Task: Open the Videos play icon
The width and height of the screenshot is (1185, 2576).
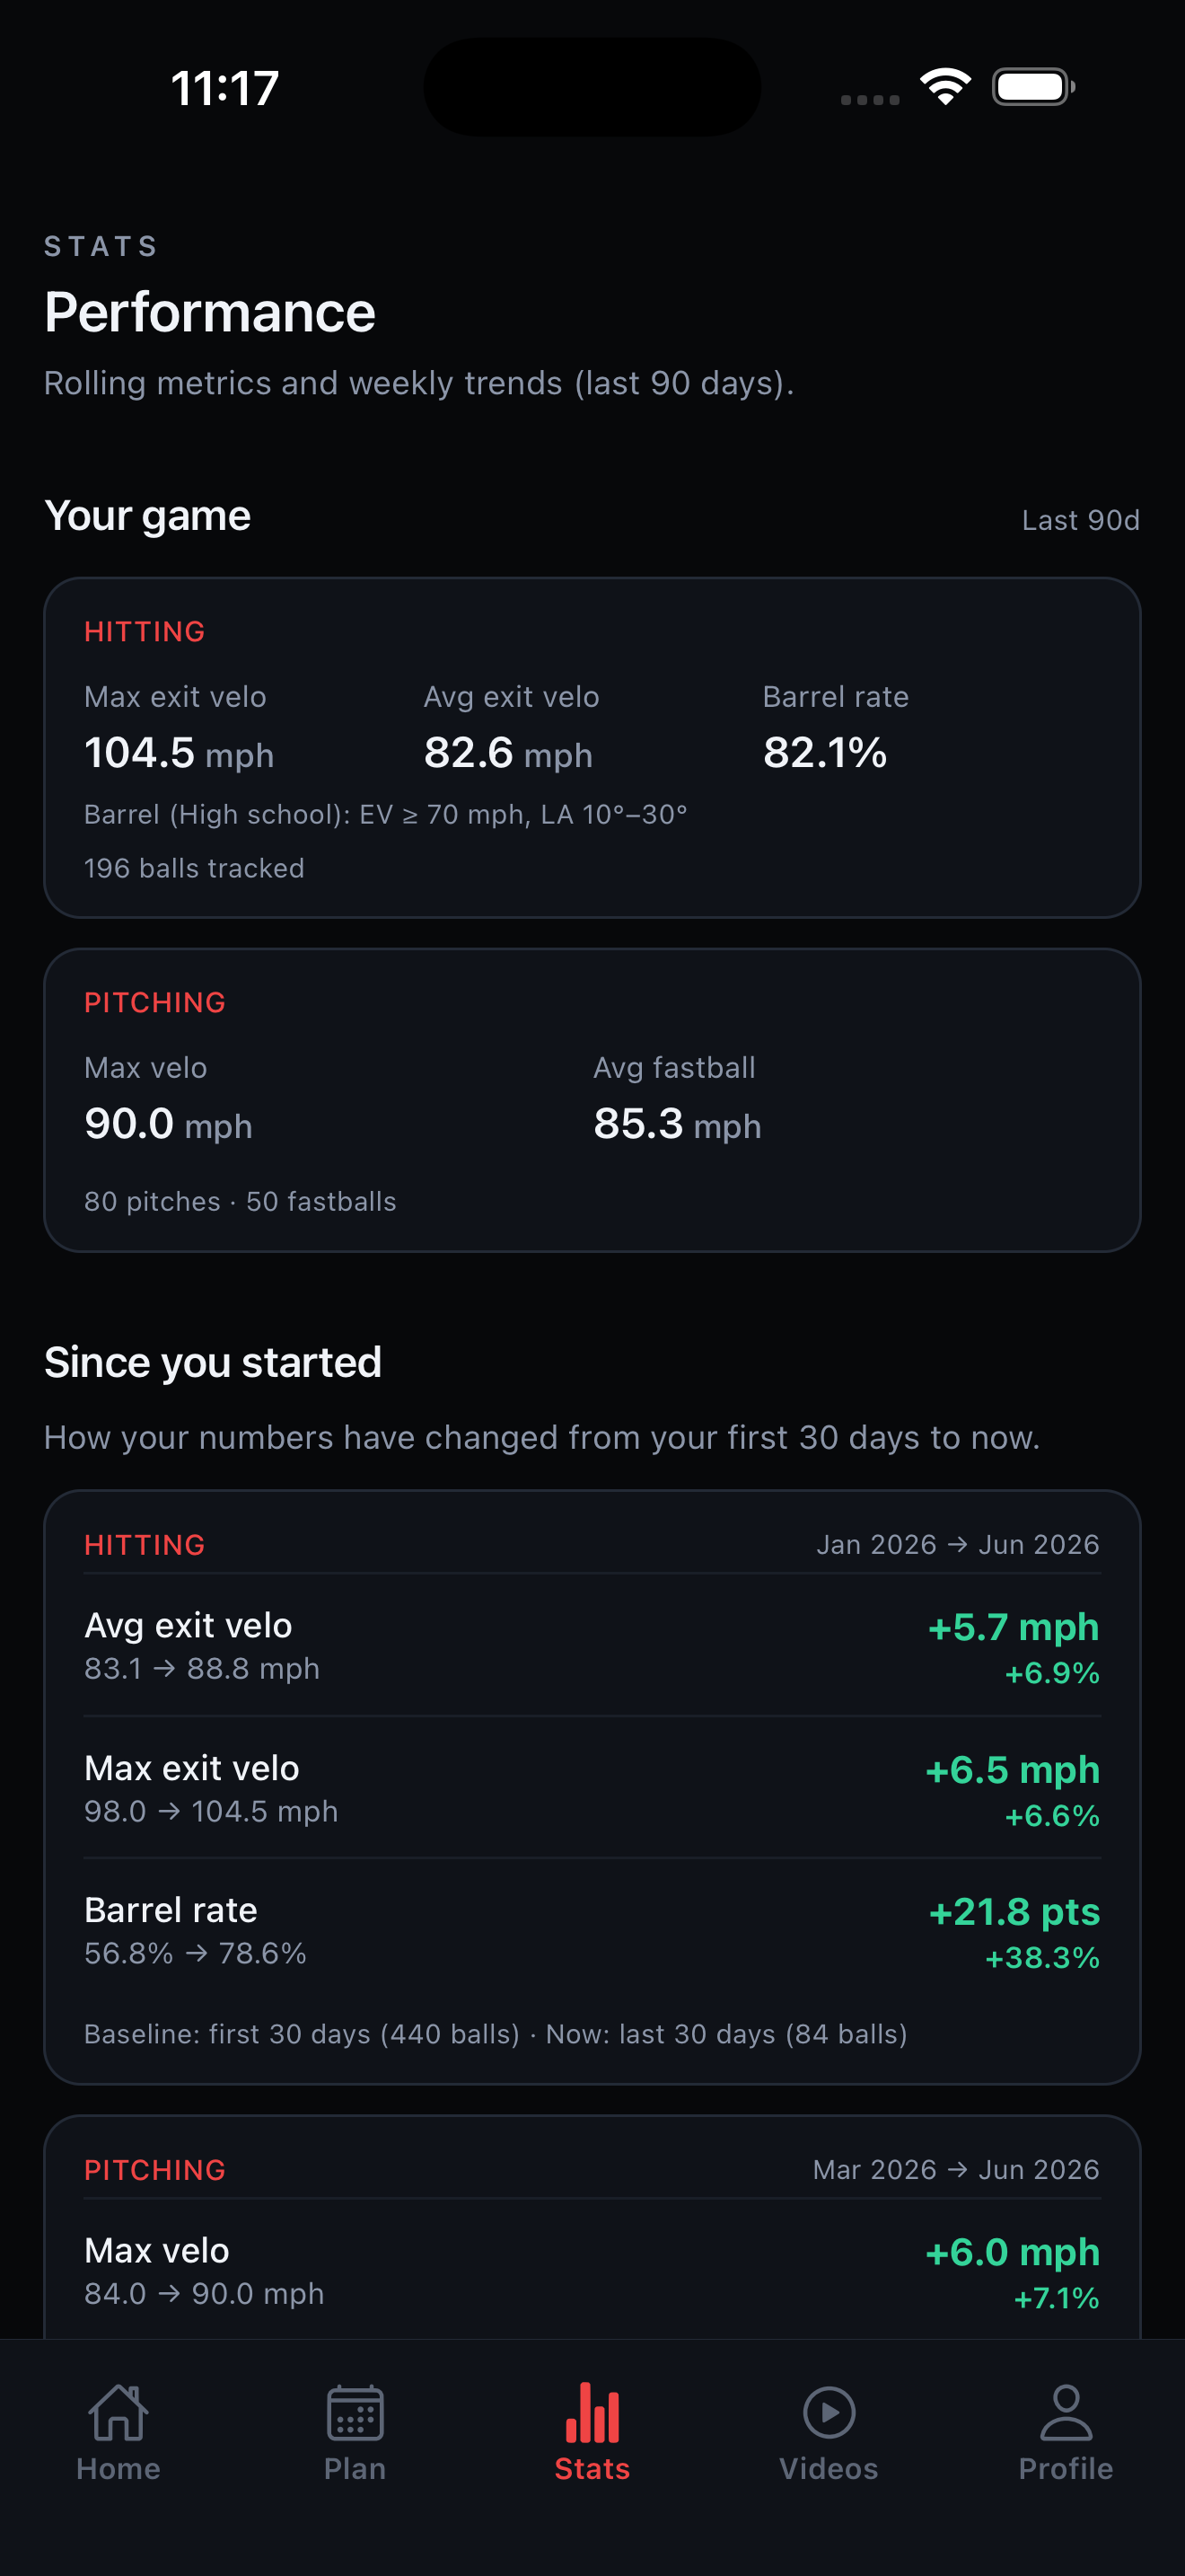Action: tap(829, 2412)
